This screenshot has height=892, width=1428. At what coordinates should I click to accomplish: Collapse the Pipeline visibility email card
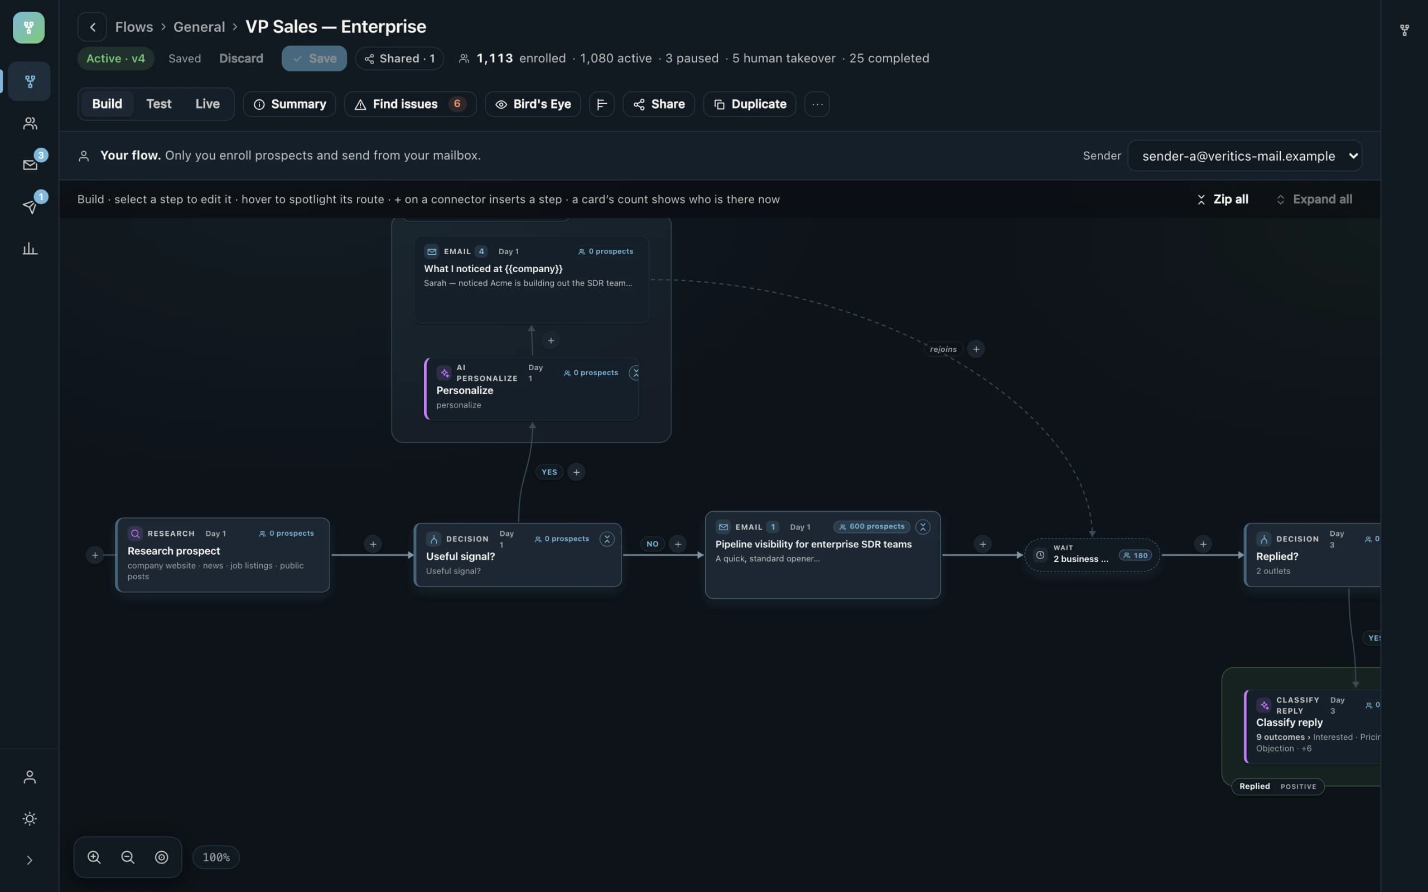[922, 526]
